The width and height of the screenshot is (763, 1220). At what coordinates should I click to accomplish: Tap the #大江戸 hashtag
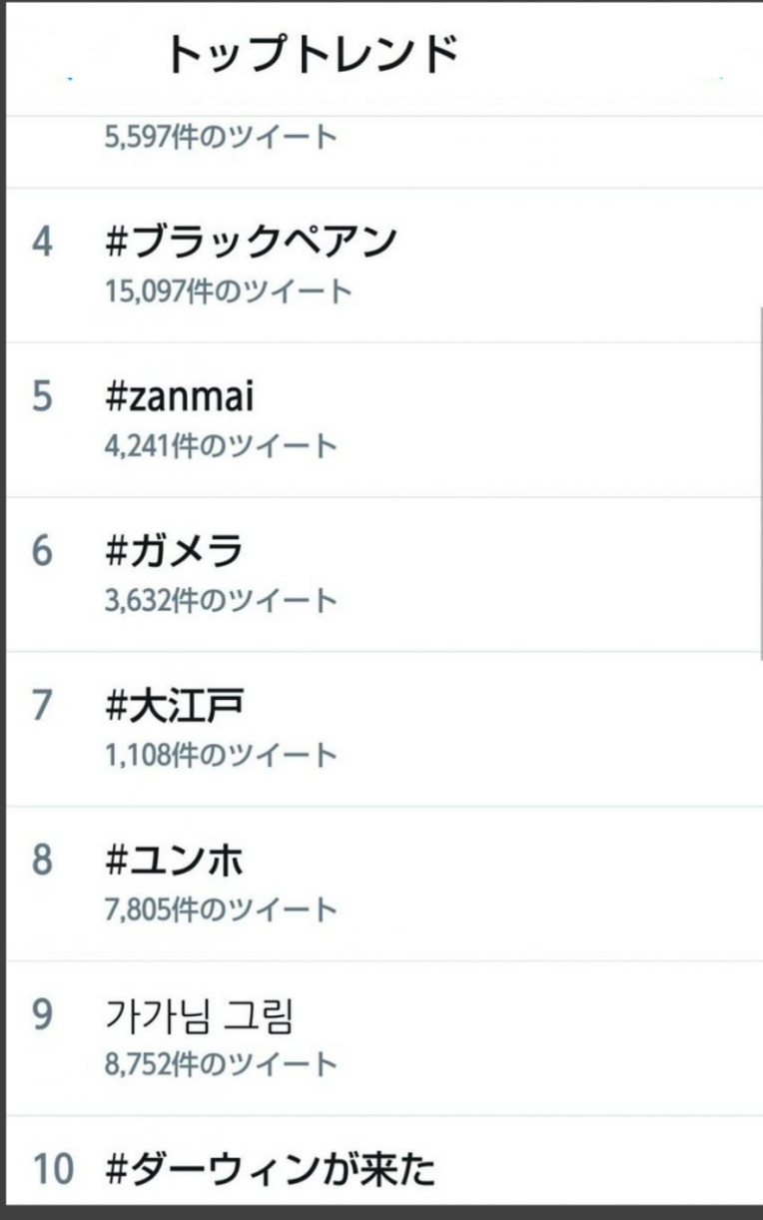coord(175,706)
